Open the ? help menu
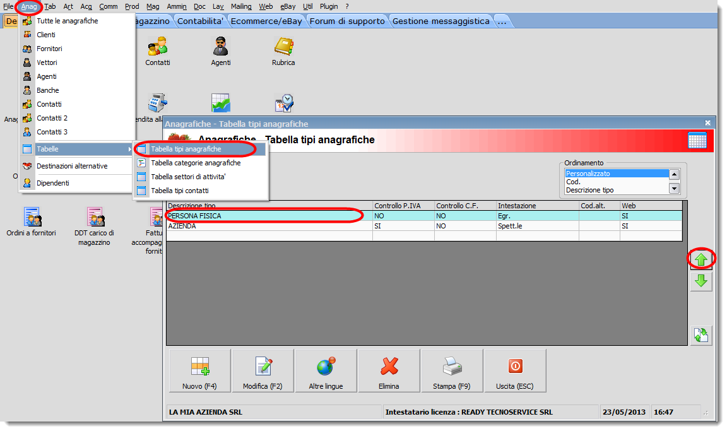Viewport: 727px width, 431px height. [347, 6]
